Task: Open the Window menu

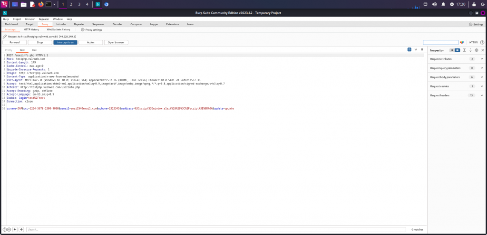Action: point(58,19)
